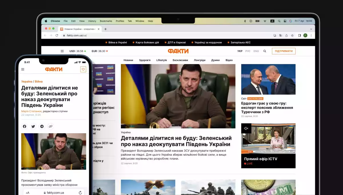Click the ФАКТИ logo on the desktop site
Image resolution: width=343 pixels, height=195 pixels.
pyautogui.click(x=178, y=51)
